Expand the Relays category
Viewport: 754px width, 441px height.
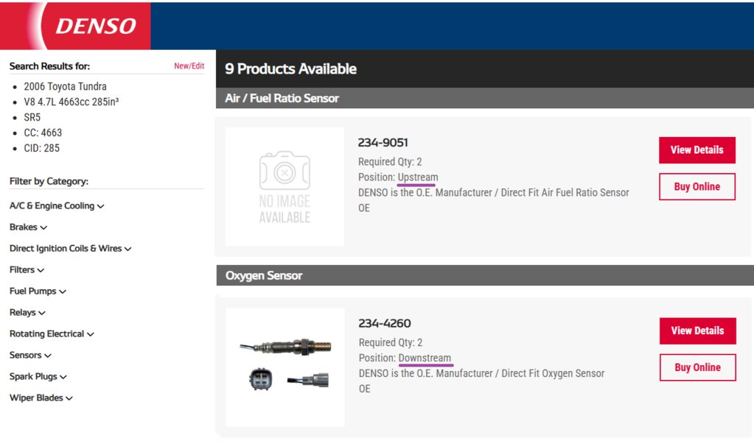(x=27, y=312)
